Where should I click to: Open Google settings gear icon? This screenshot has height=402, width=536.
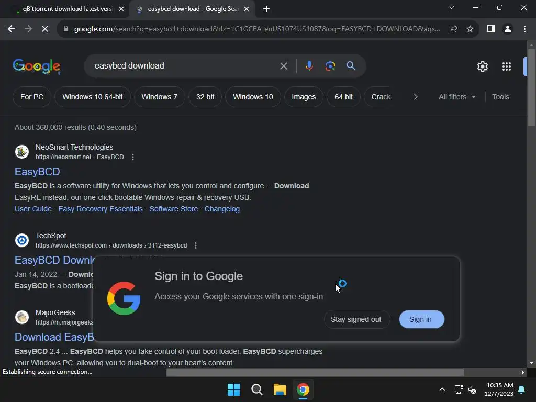tap(482, 66)
